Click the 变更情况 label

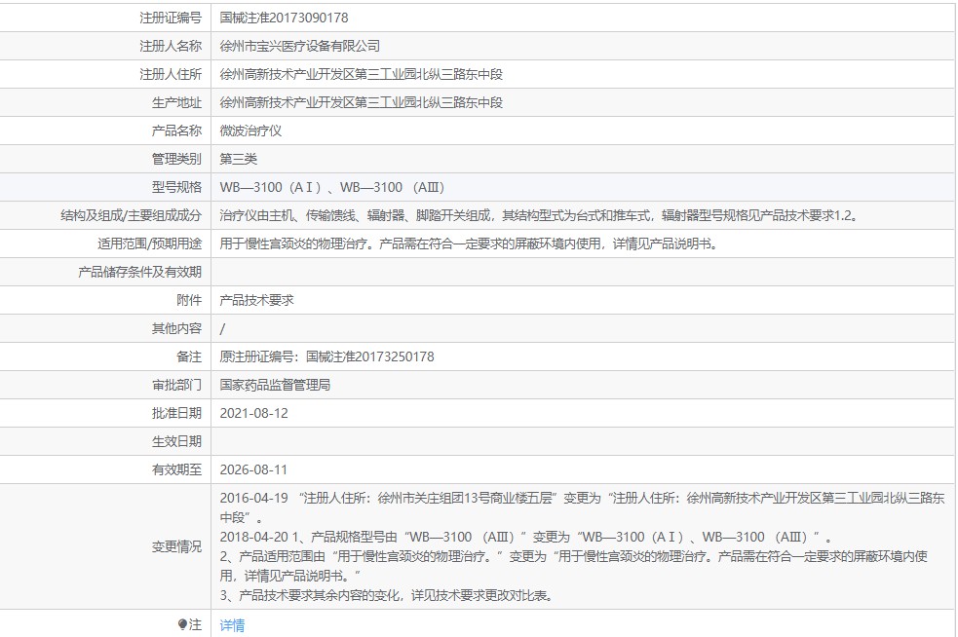pos(176,546)
